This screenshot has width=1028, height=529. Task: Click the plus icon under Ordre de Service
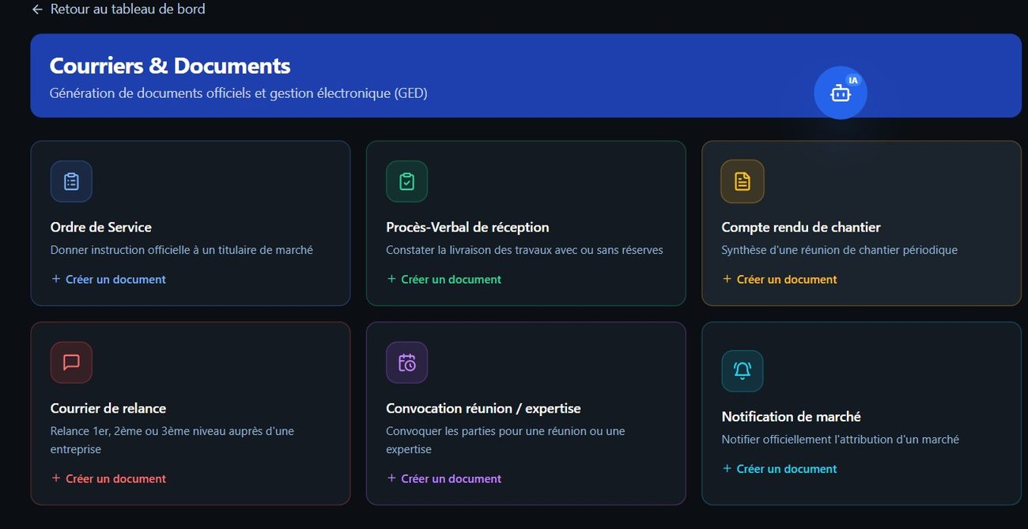[x=56, y=279]
